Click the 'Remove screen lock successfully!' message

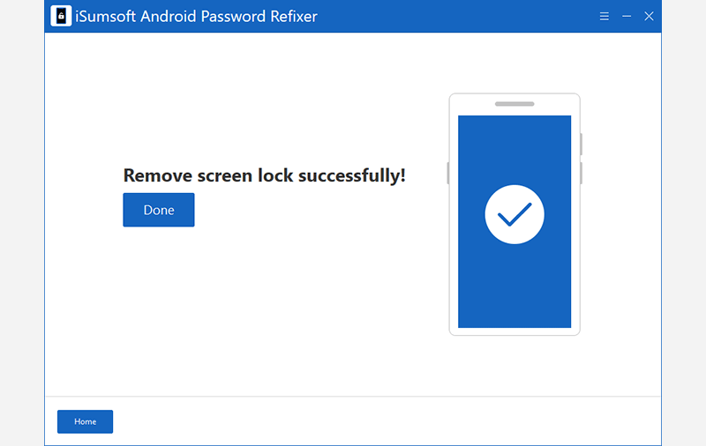click(265, 175)
